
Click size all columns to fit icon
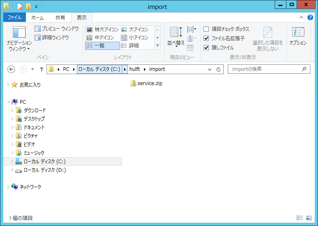pos(190,48)
